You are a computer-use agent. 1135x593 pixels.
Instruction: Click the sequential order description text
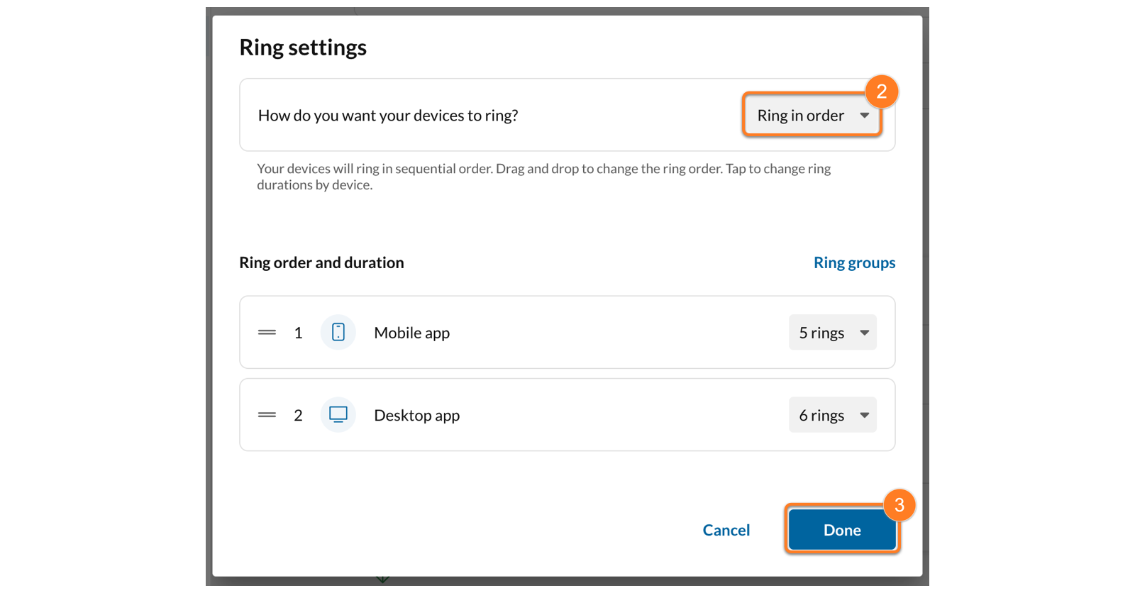point(543,177)
